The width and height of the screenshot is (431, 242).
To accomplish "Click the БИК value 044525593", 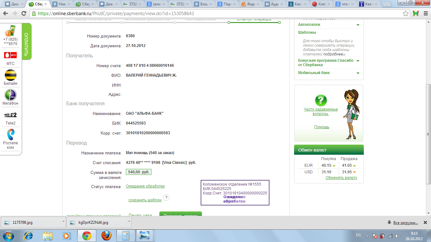I will point(136,123).
